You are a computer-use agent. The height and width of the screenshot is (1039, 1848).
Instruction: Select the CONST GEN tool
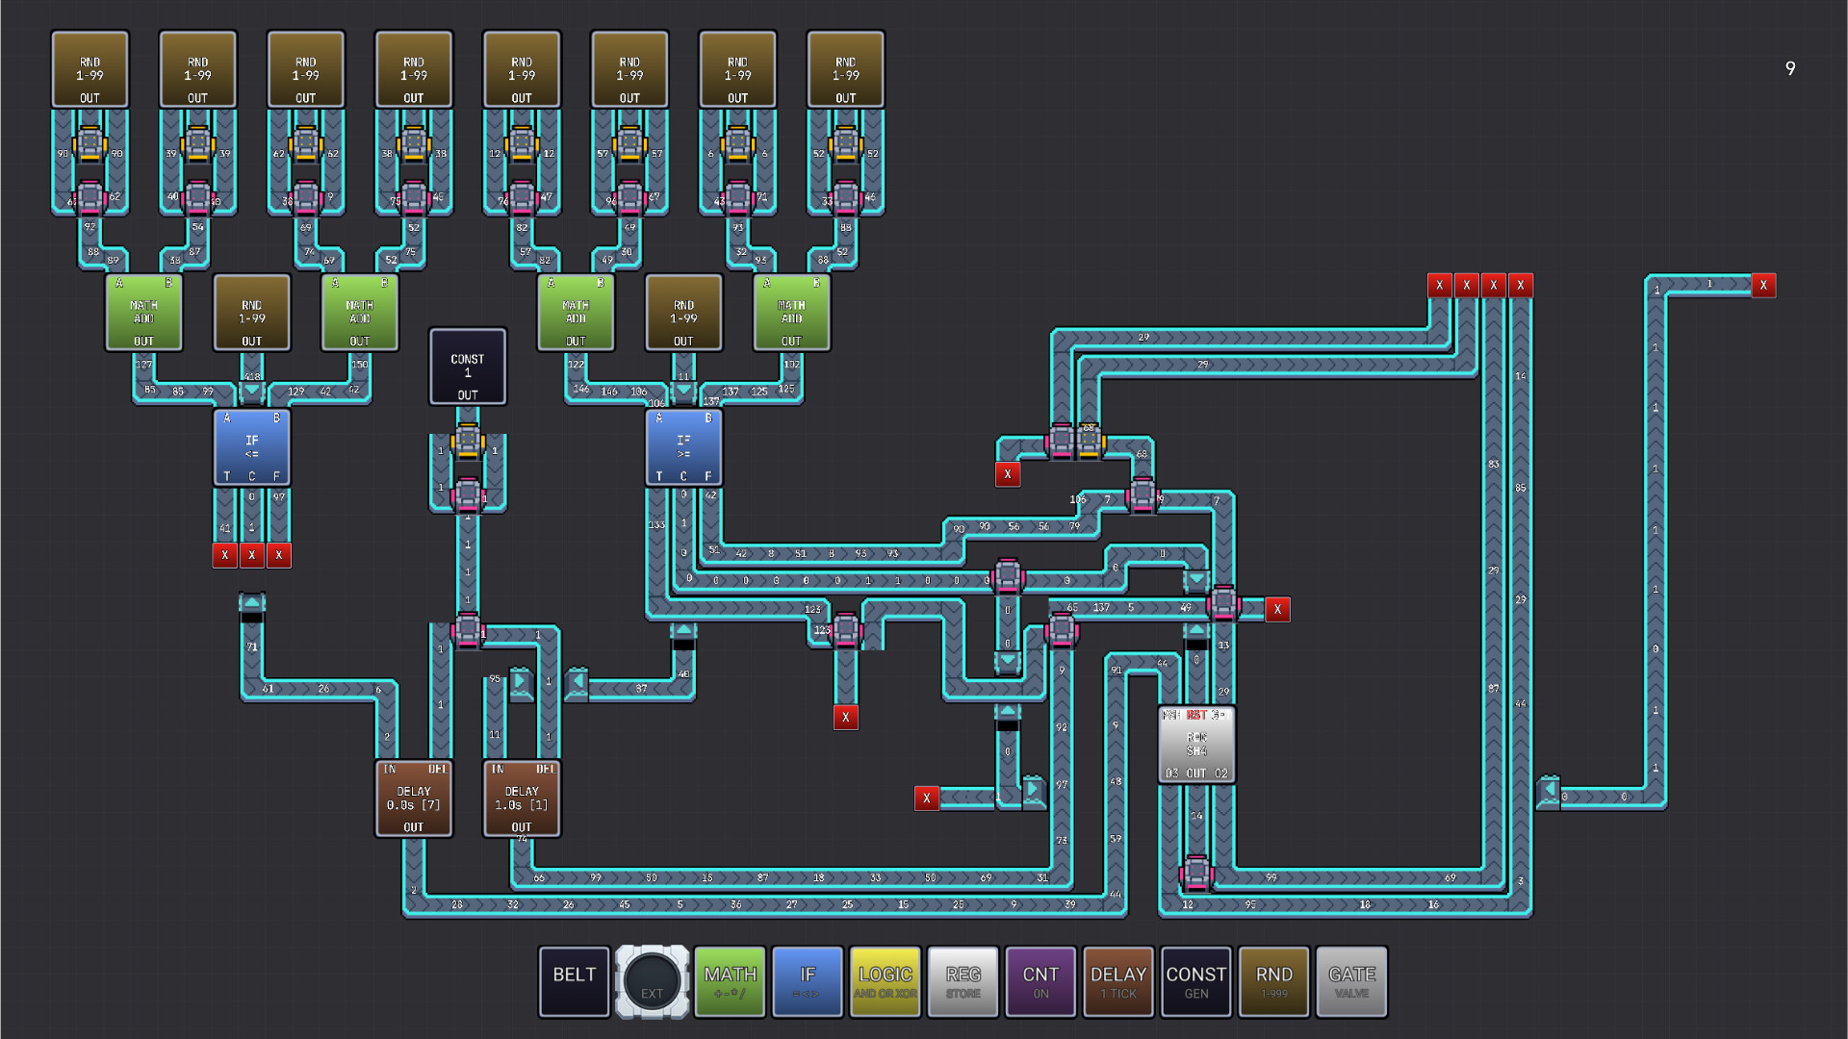(1195, 981)
